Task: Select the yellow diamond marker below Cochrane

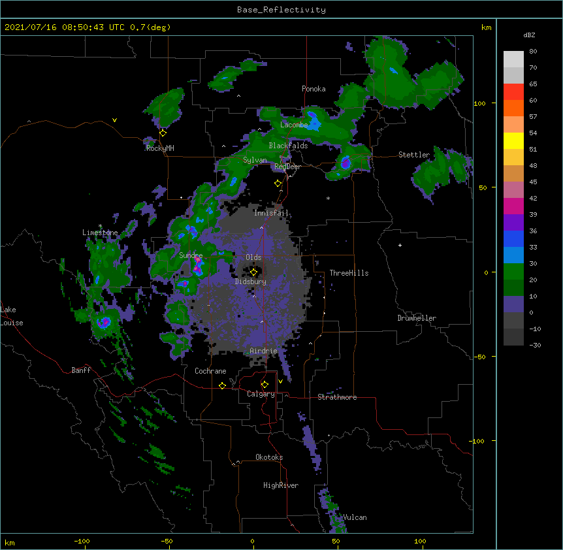Action: (222, 385)
